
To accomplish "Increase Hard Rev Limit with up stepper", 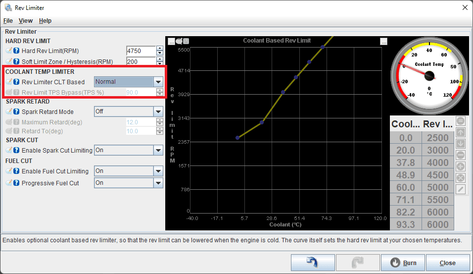I will click(x=160, y=49).
